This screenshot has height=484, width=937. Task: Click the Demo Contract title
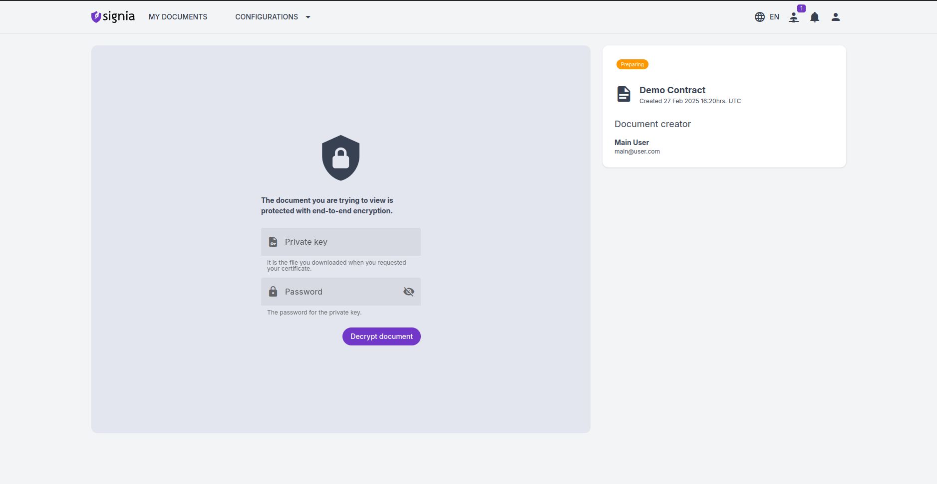672,90
